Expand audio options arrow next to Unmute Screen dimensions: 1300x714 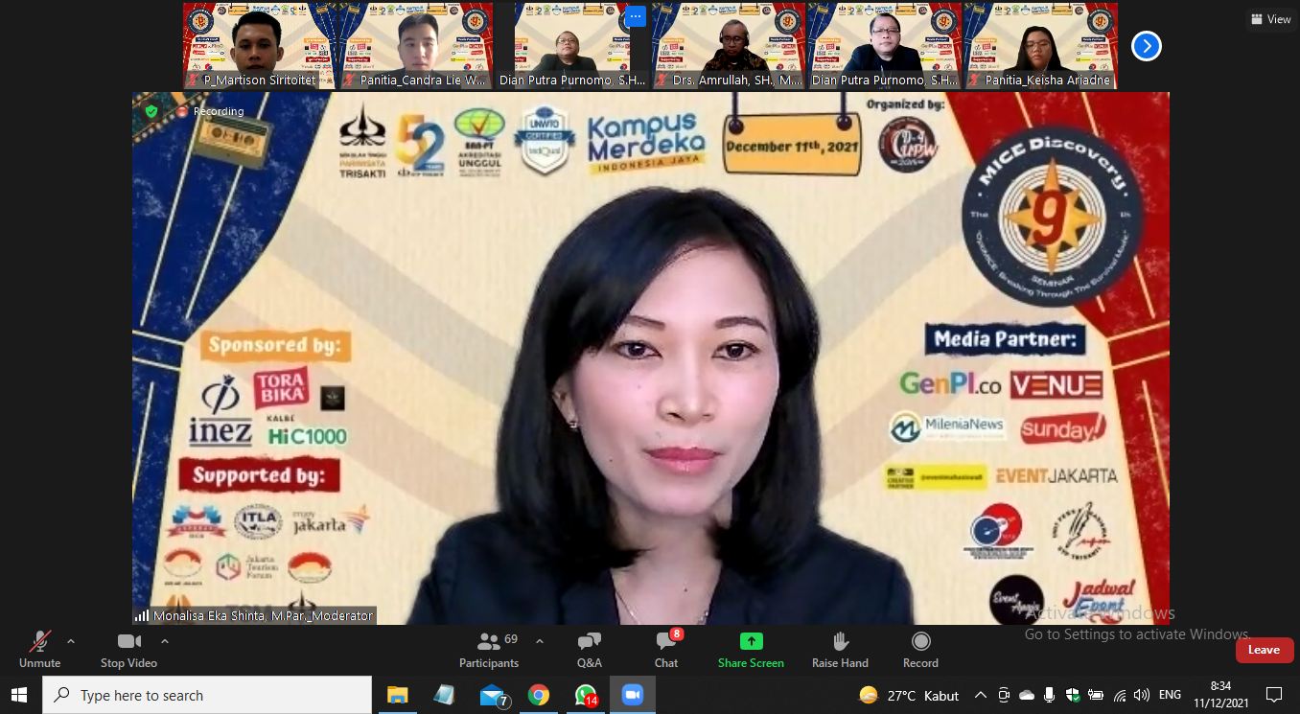pos(70,641)
